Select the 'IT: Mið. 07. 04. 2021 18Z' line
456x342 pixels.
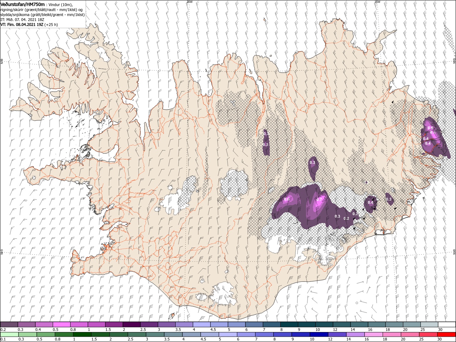[x=23, y=20]
